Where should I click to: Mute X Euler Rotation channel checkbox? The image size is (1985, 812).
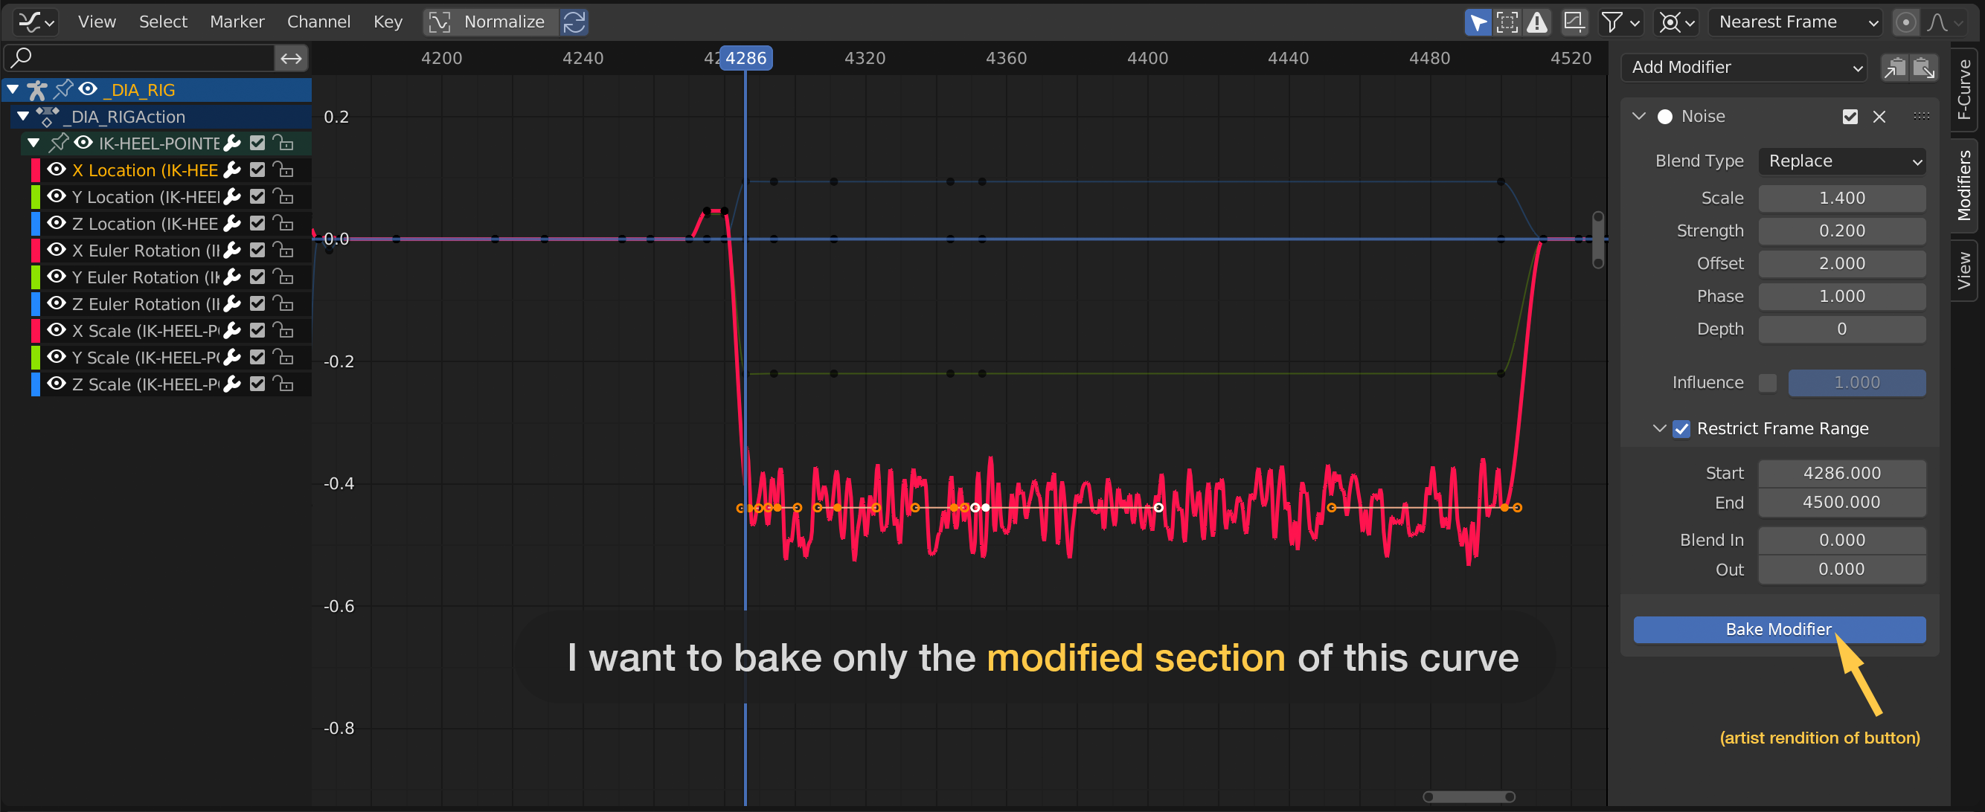click(257, 251)
